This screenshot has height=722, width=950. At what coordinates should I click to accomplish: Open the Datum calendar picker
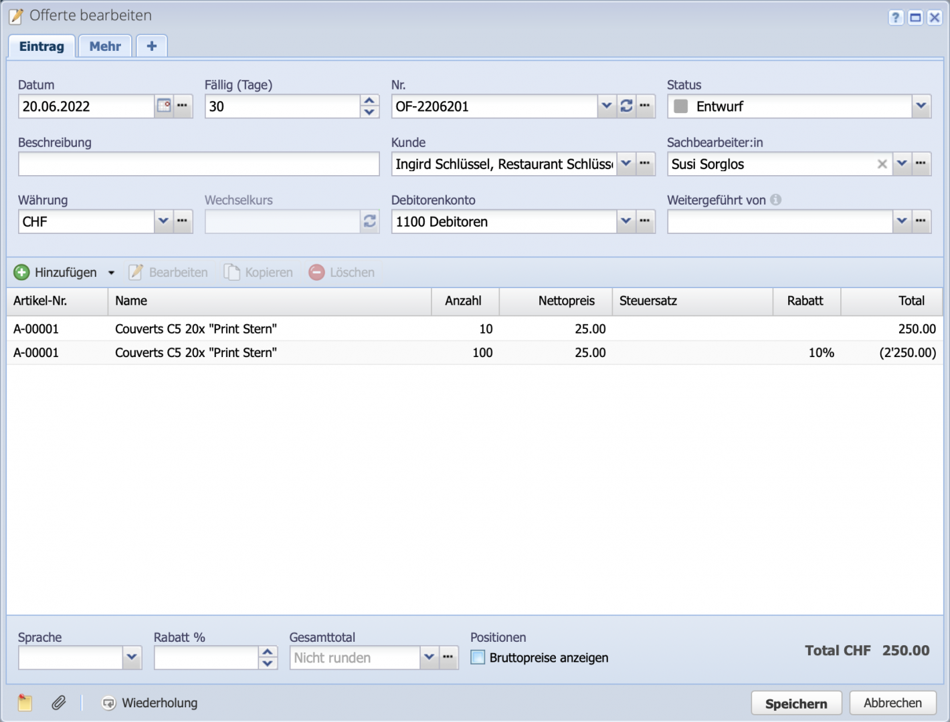[163, 106]
